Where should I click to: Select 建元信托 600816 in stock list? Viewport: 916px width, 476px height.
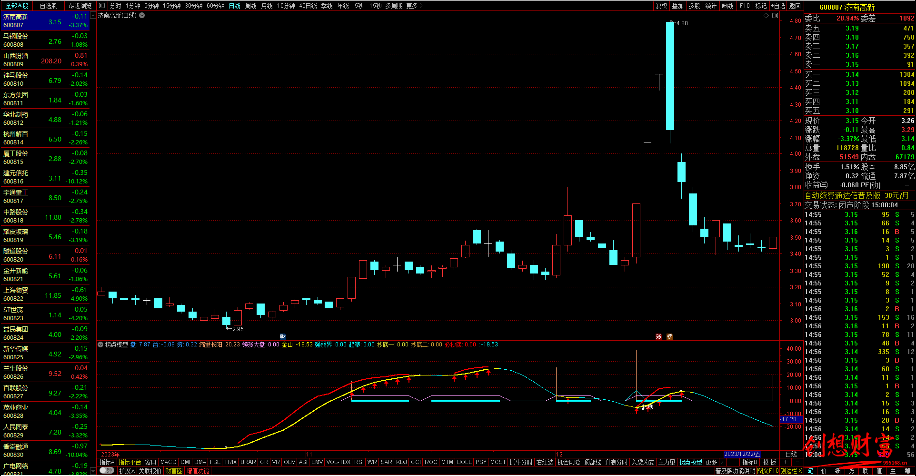click(x=45, y=177)
